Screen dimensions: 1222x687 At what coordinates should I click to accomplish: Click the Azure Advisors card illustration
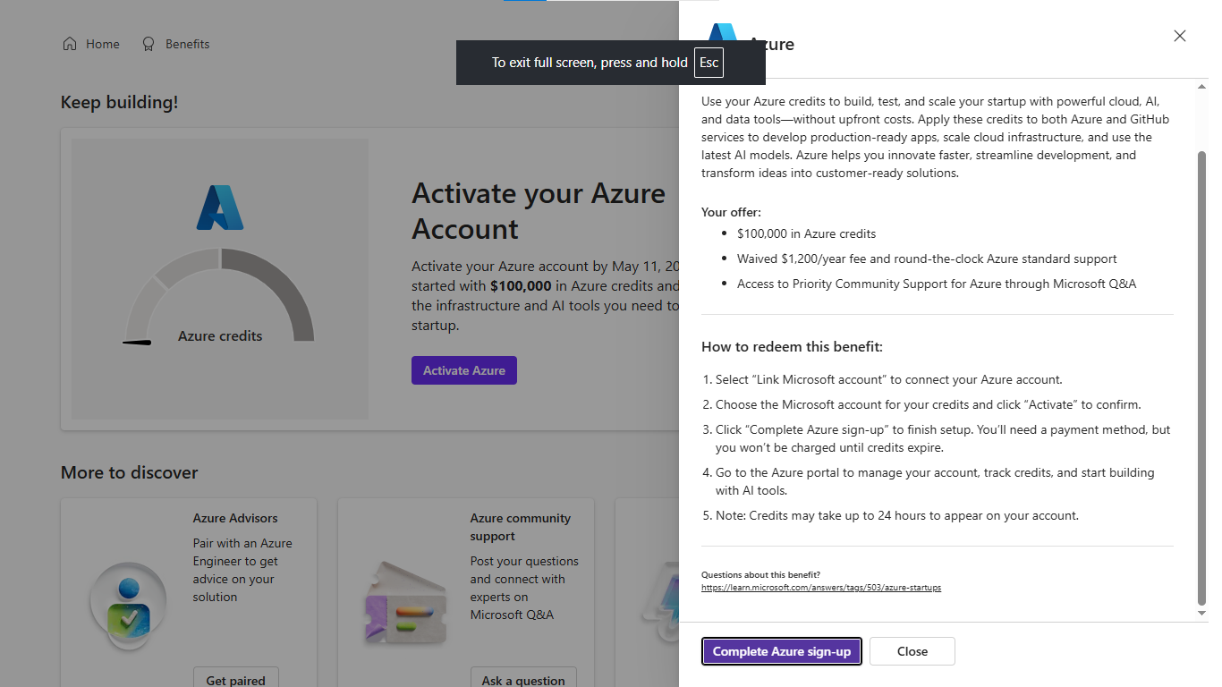pos(128,605)
